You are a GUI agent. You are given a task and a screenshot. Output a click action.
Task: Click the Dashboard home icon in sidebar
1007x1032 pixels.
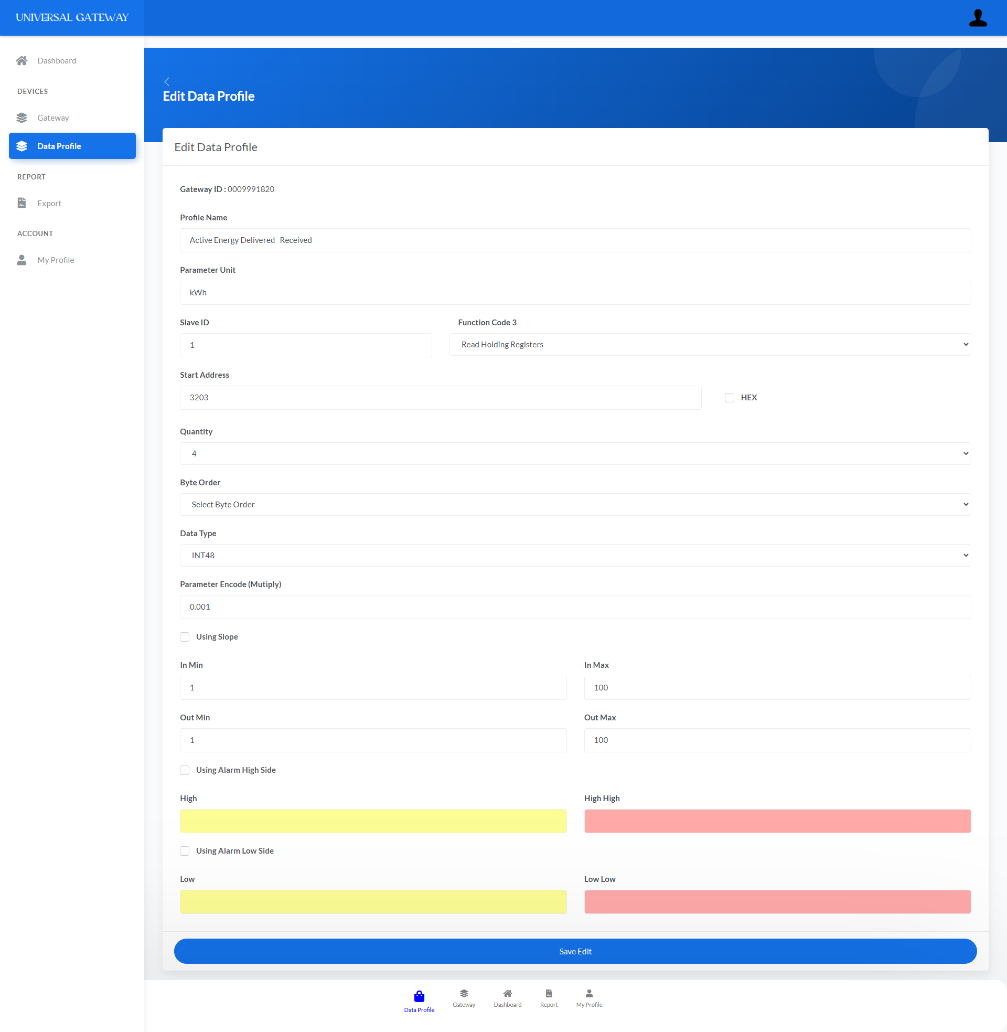tap(22, 61)
